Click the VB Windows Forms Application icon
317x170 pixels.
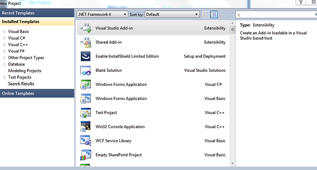(85, 99)
